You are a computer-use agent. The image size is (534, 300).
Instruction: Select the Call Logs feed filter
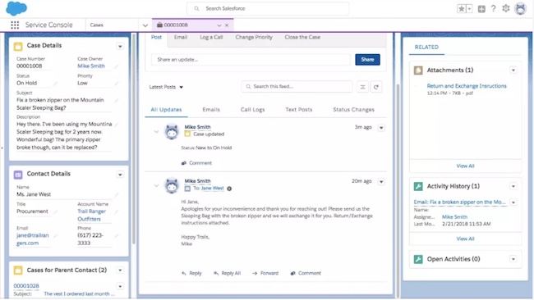[x=252, y=110]
